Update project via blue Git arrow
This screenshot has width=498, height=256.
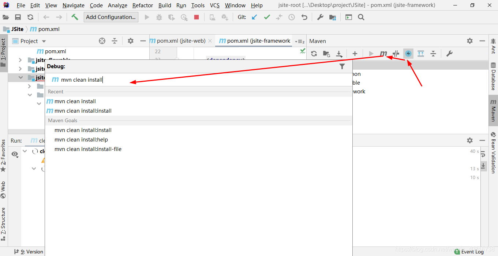coord(255,17)
